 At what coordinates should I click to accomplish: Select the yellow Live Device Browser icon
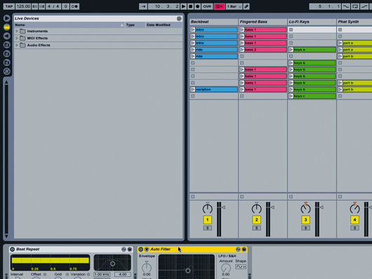coord(6,27)
